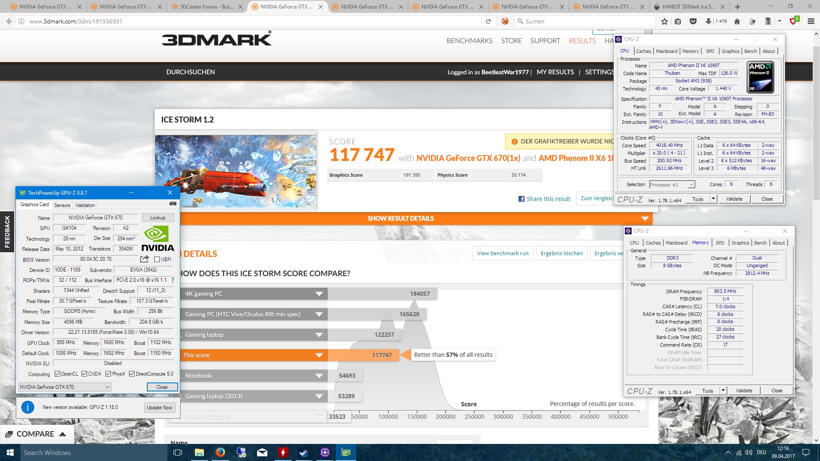Click the CPU-Z taskbar icon
Viewport: 820px width, 461px height.
(x=325, y=452)
